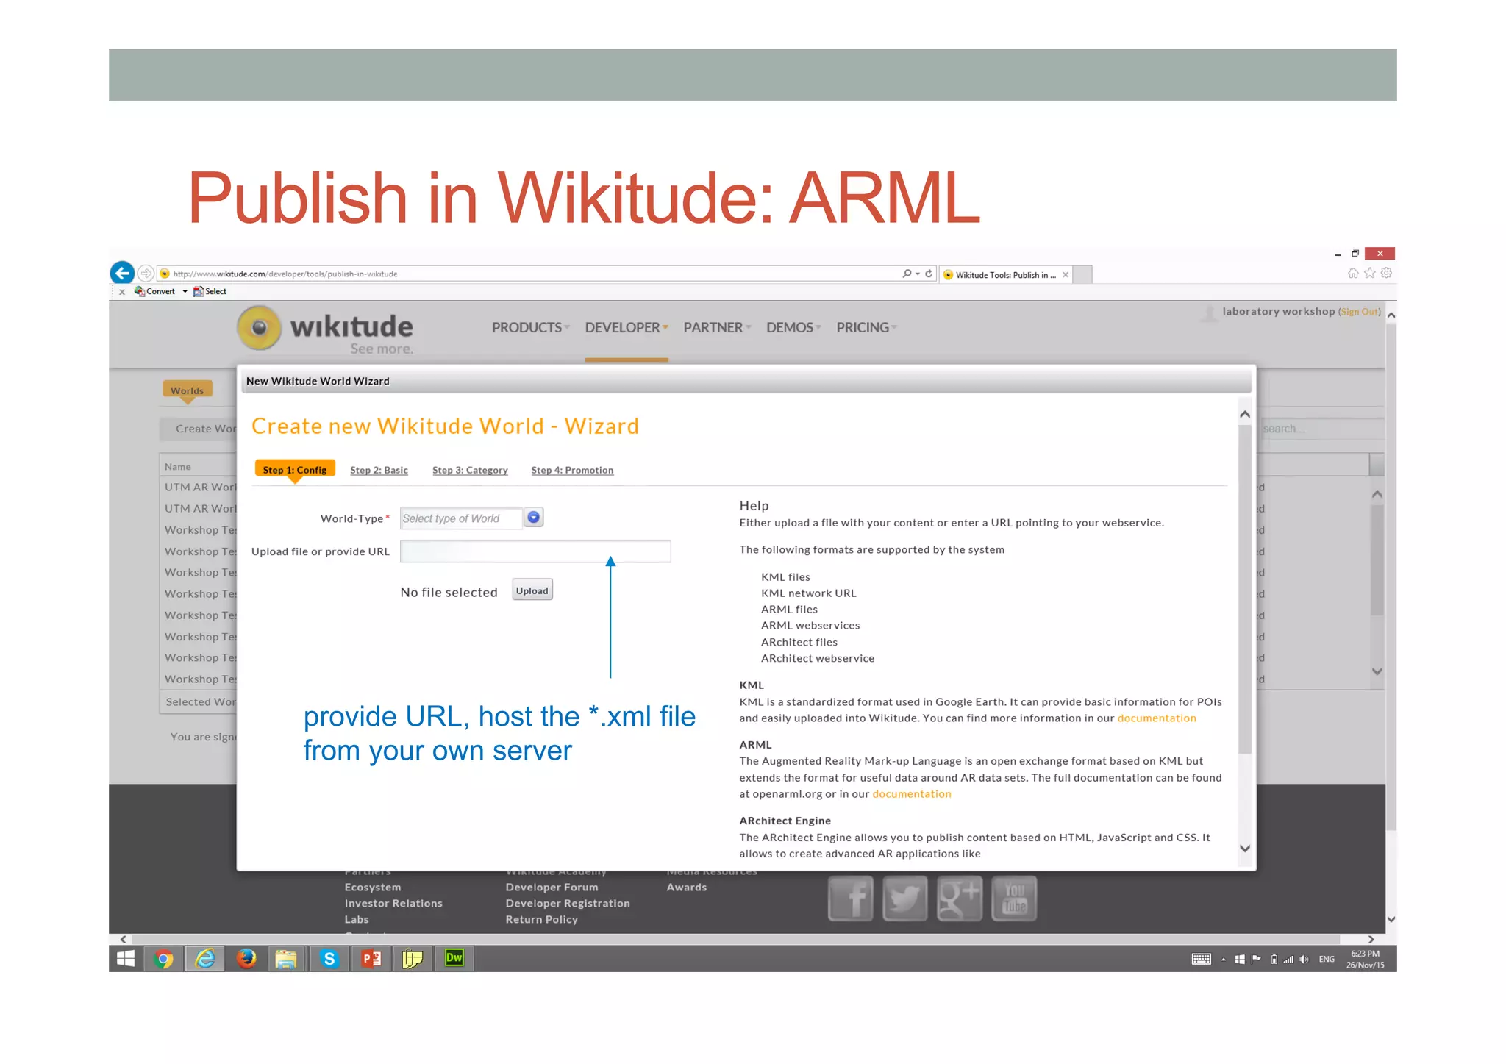The width and height of the screenshot is (1506, 1064).
Task: Open the Google Plus social icon
Action: pos(960,898)
